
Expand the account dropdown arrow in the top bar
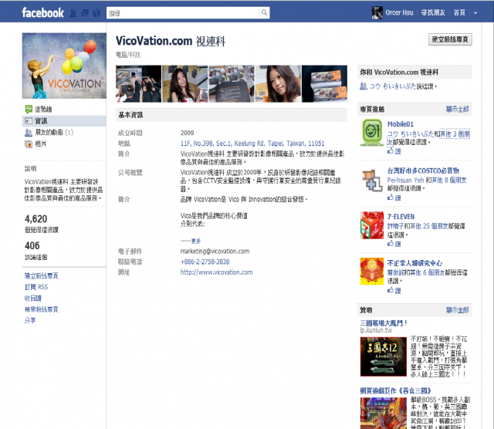coord(475,13)
